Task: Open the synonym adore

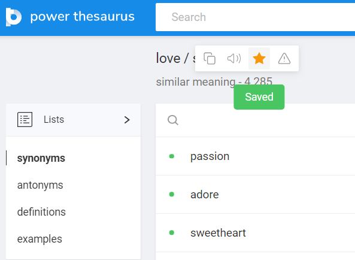Action: [205, 195]
